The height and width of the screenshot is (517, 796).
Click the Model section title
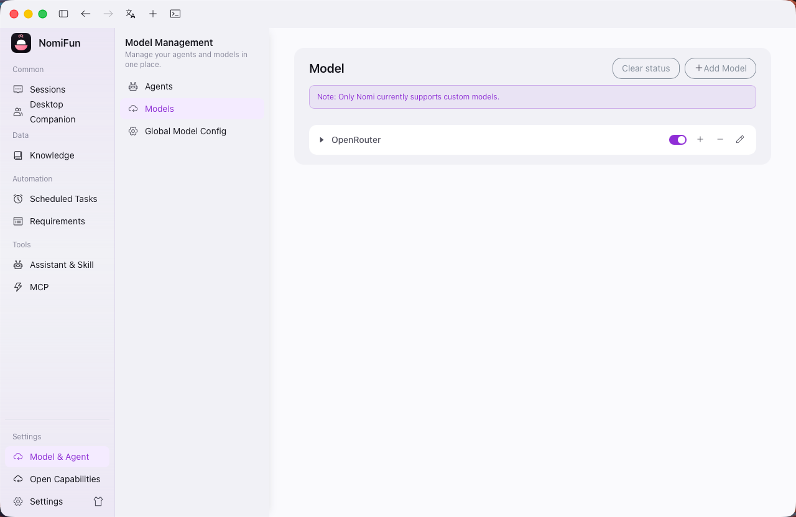(326, 68)
